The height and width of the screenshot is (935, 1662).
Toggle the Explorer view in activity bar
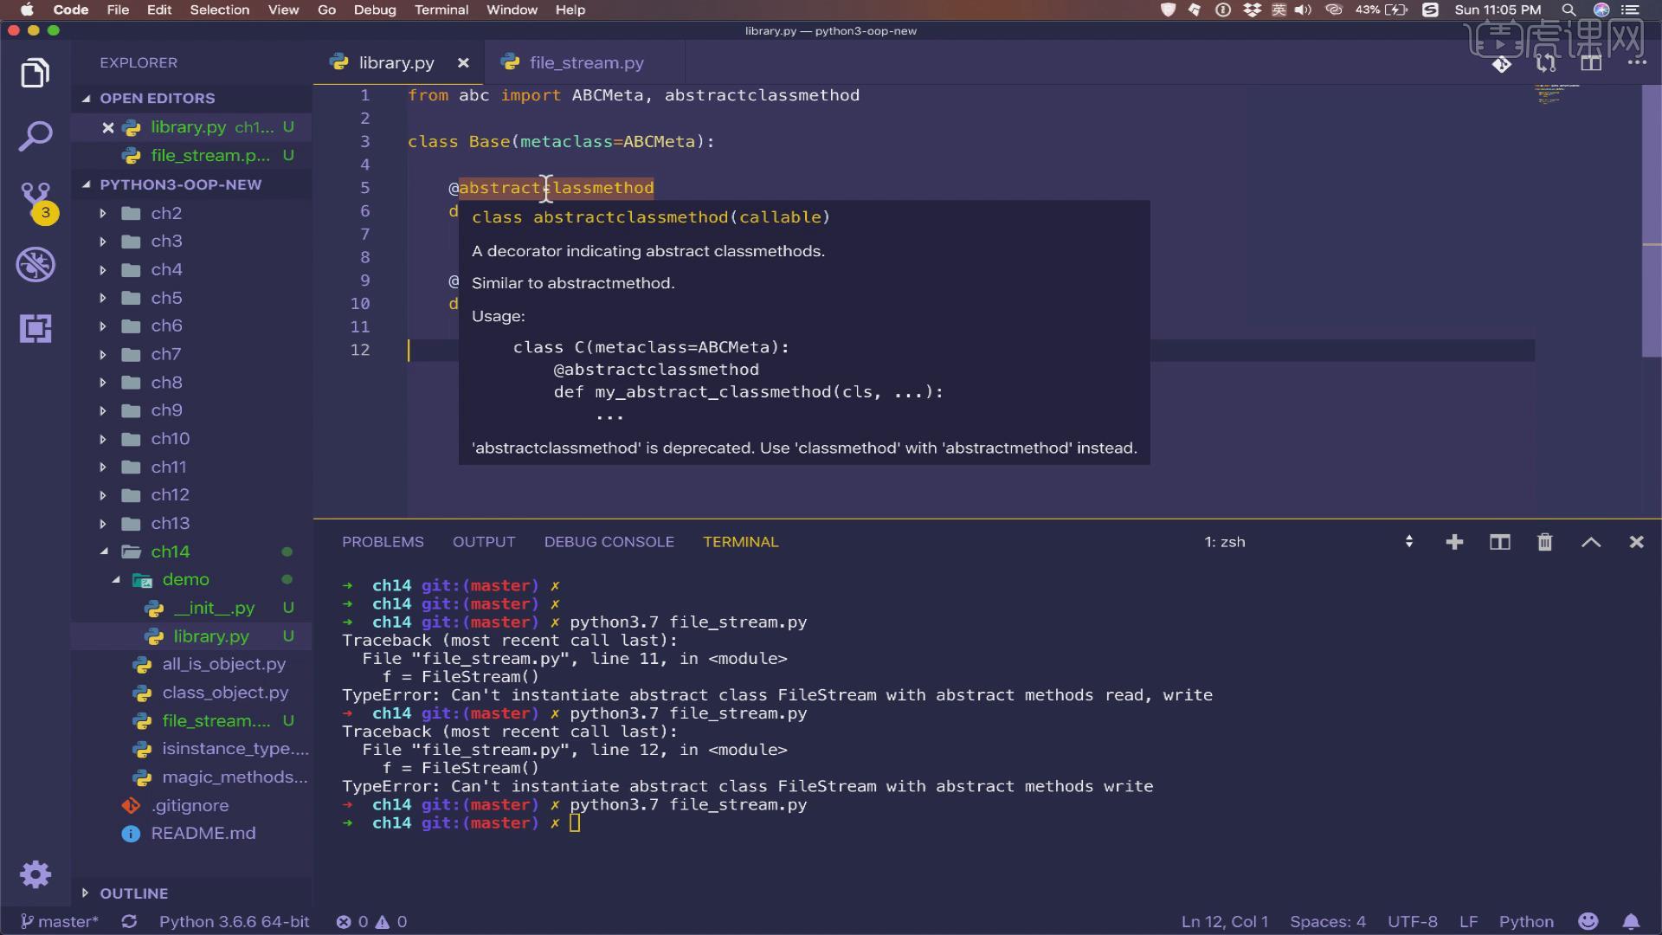point(35,73)
